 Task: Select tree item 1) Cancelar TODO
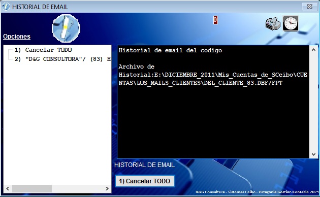coord(43,50)
